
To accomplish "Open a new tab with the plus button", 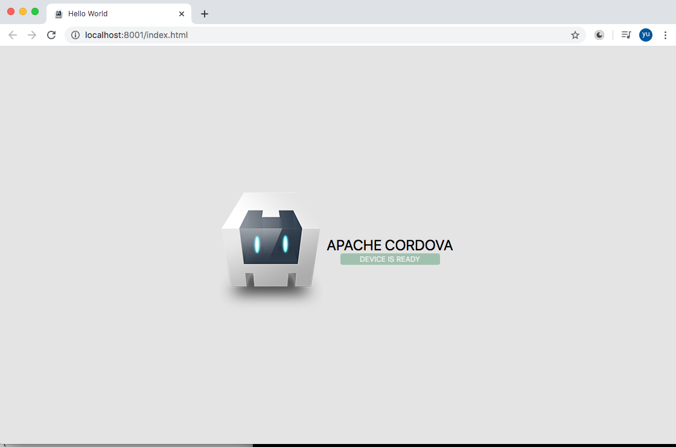I will [x=204, y=13].
